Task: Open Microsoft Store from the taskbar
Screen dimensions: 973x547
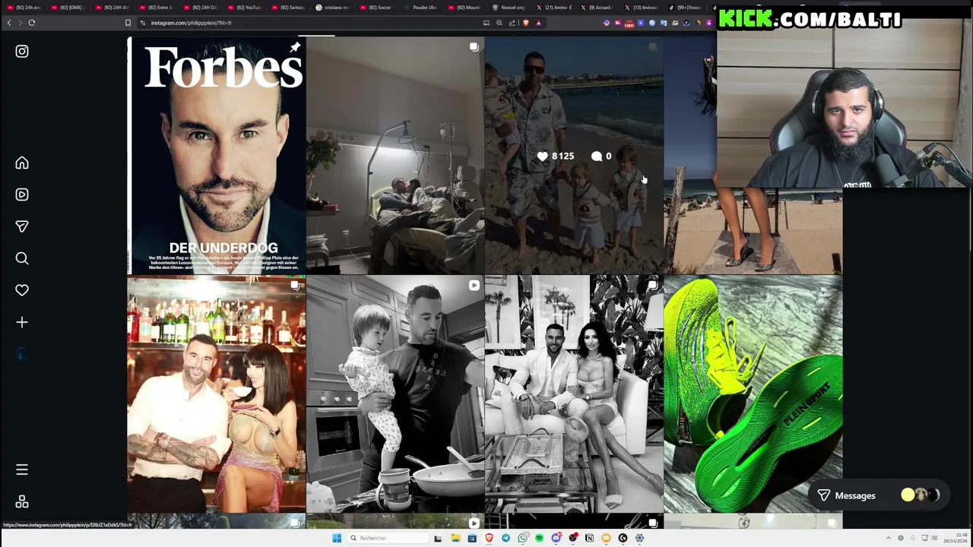Action: point(472,538)
